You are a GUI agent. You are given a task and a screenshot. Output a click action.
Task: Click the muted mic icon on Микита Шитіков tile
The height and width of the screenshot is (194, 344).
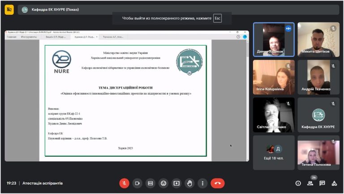click(333, 28)
